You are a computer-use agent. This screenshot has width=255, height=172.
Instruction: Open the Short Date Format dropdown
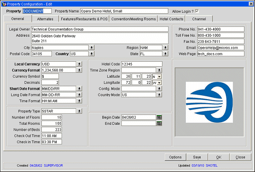79,89
